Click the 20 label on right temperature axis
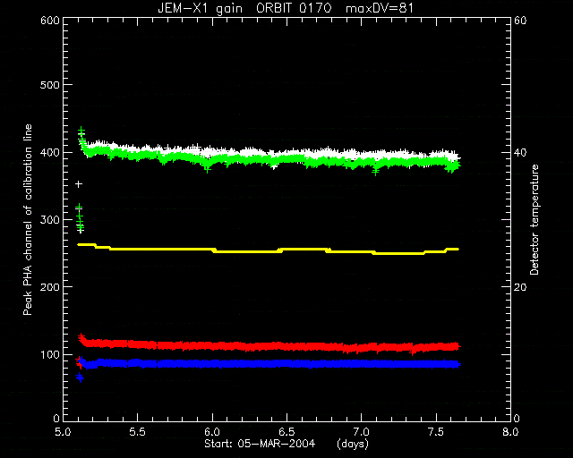This screenshot has width=573, height=458. click(520, 287)
